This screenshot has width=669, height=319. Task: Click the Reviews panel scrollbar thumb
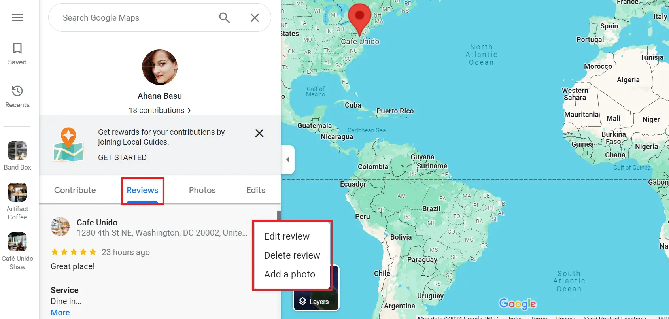[279, 215]
